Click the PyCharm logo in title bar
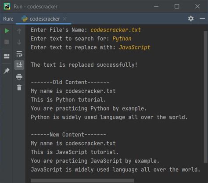Viewport: 208px width, 183px height. (x=7, y=7)
